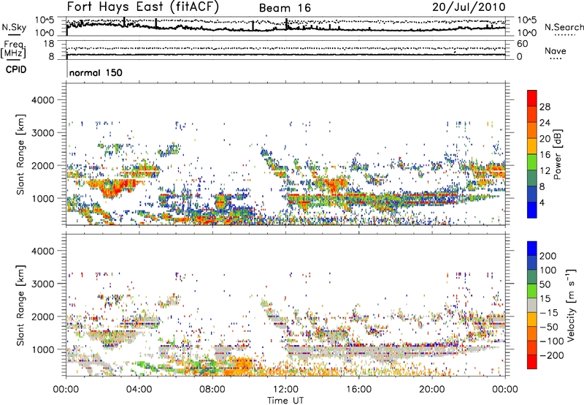The height and width of the screenshot is (405, 584).
Task: Pick the blue top segment of velocity colorbar
Action: point(532,249)
